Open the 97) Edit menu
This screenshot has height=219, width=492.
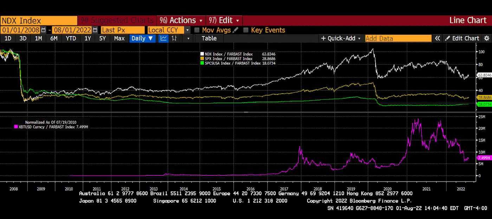click(224, 20)
